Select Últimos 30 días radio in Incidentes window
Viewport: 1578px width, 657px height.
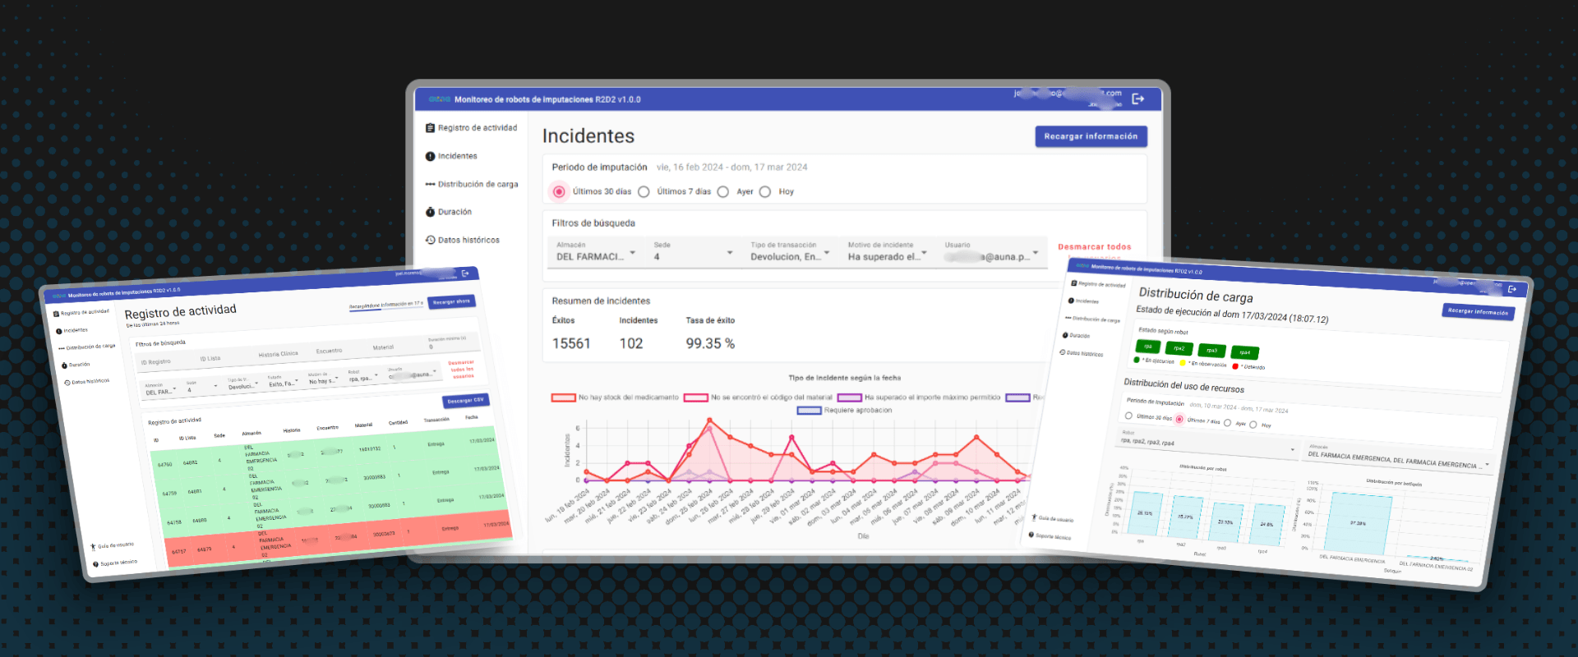coord(559,191)
